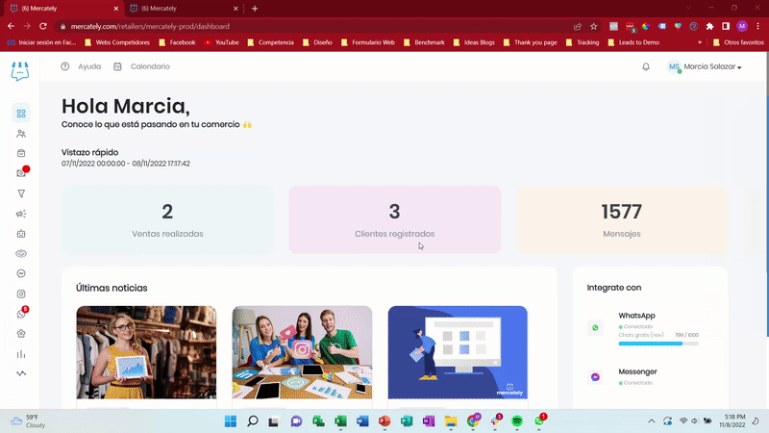Expand the Marcia Salazar account dropdown
769x433 pixels.
click(x=711, y=66)
